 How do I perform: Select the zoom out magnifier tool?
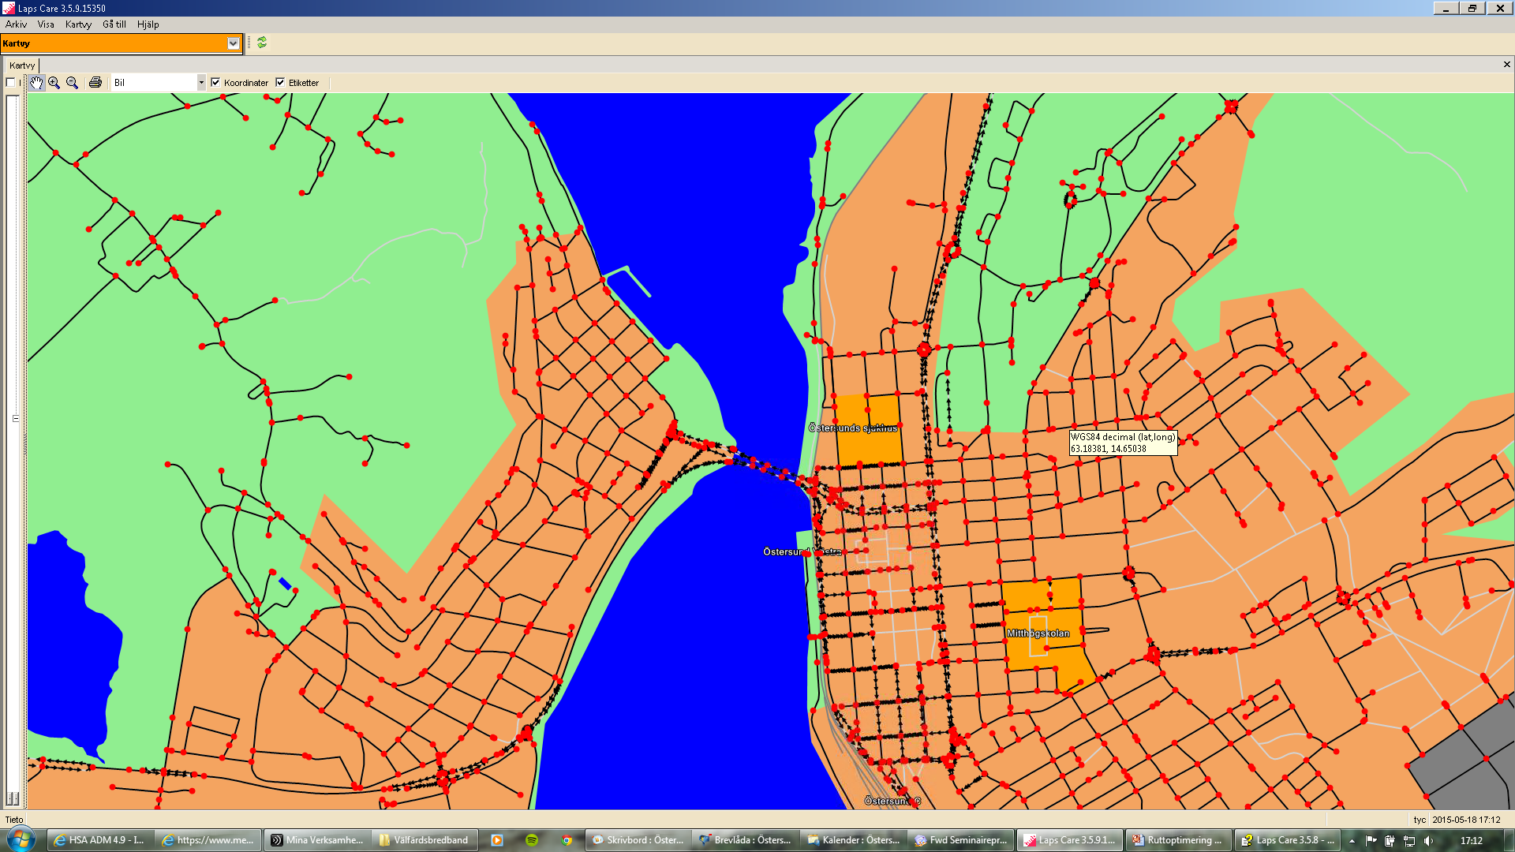click(x=73, y=82)
